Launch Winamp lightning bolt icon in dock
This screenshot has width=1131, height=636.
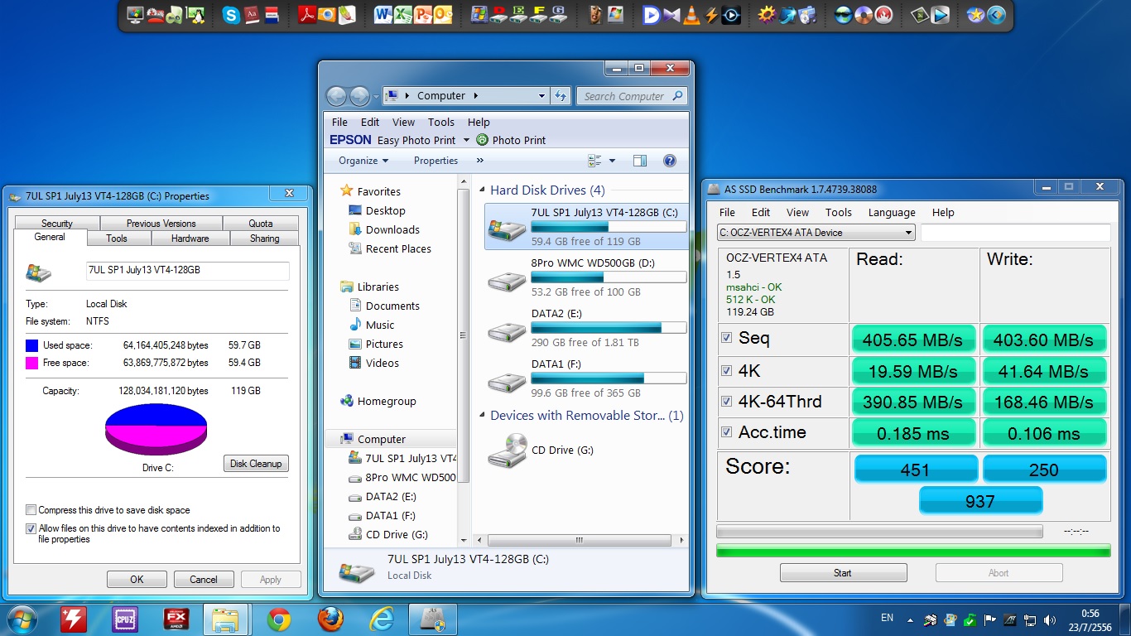(710, 15)
